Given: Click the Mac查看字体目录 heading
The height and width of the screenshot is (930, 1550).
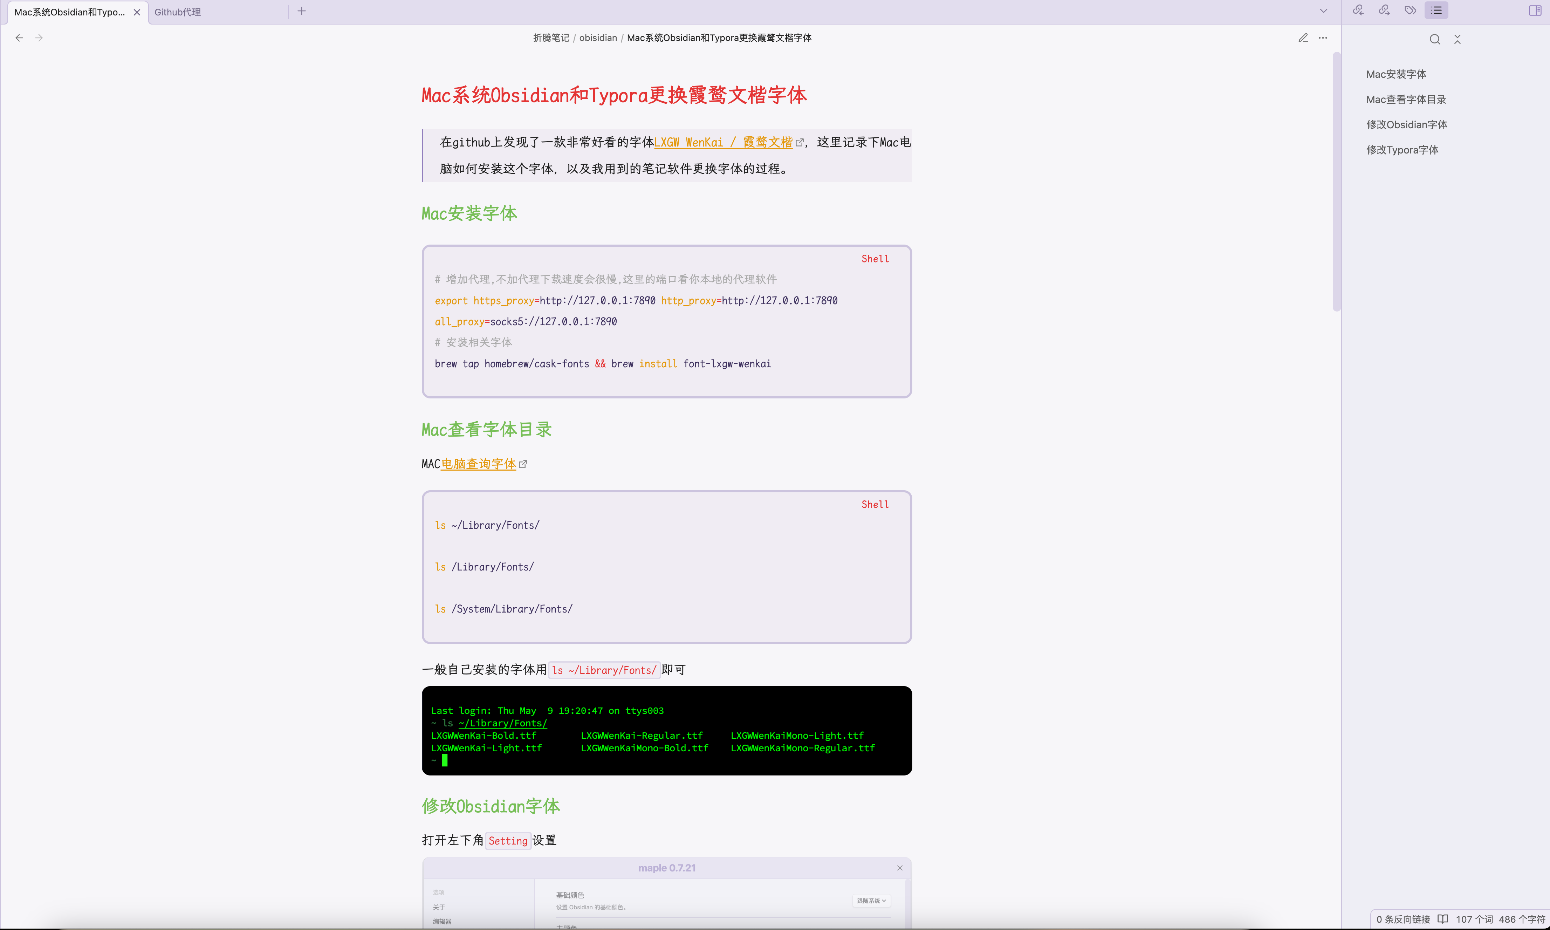Looking at the screenshot, I should coord(487,430).
